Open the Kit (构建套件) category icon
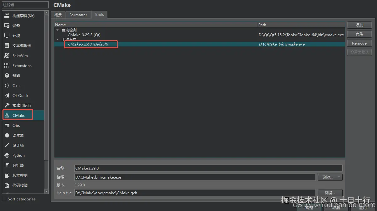Screen dimensions: 377x211 [7, 16]
